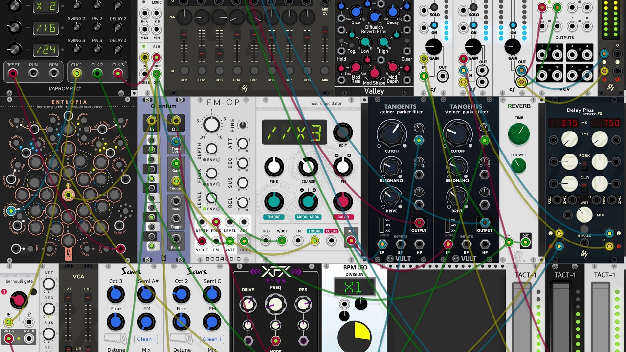Mute mixer channel CH1
626x352 pixels.
184,71
